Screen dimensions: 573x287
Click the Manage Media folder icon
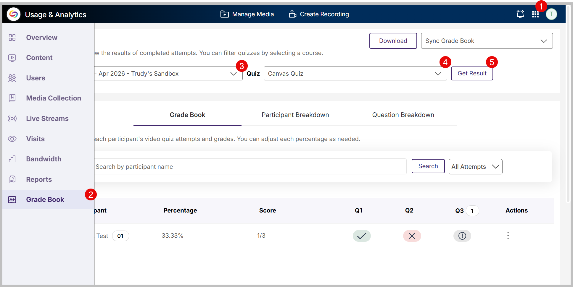pyautogui.click(x=225, y=14)
